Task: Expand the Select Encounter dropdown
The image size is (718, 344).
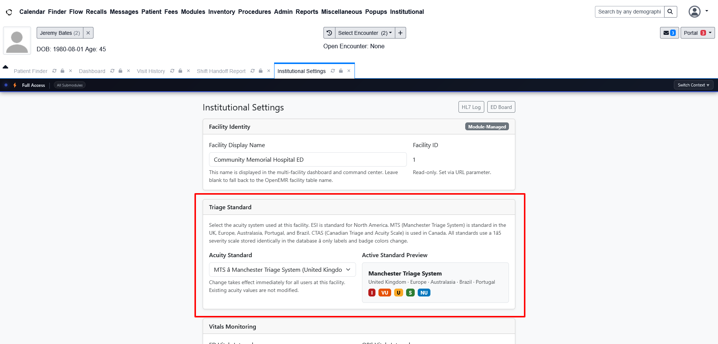Action: tap(365, 33)
